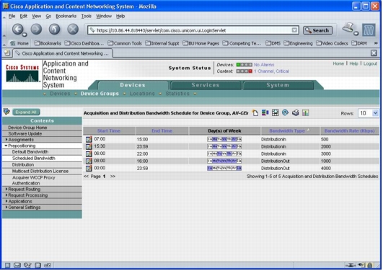Click the refresh table icon
This screenshot has height=271, width=383.
click(x=285, y=112)
